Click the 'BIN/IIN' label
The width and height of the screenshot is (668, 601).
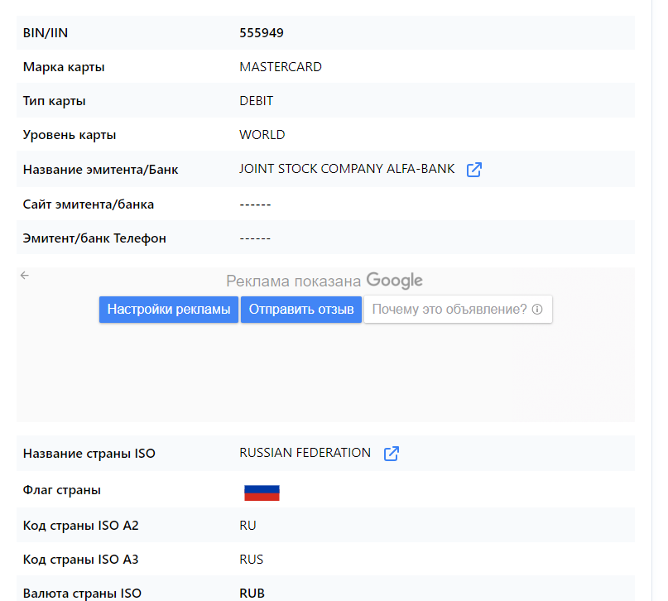(x=46, y=33)
